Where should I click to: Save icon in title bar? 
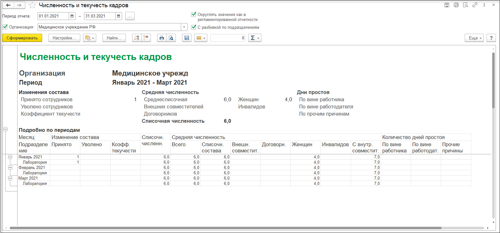pos(447,5)
